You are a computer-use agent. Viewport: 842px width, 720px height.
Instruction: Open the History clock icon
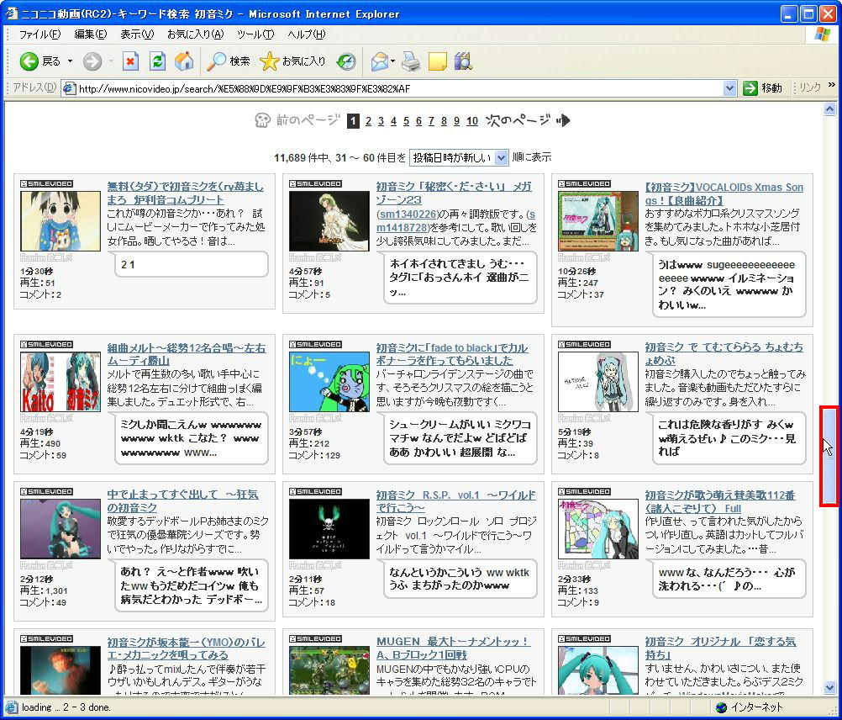click(x=346, y=61)
